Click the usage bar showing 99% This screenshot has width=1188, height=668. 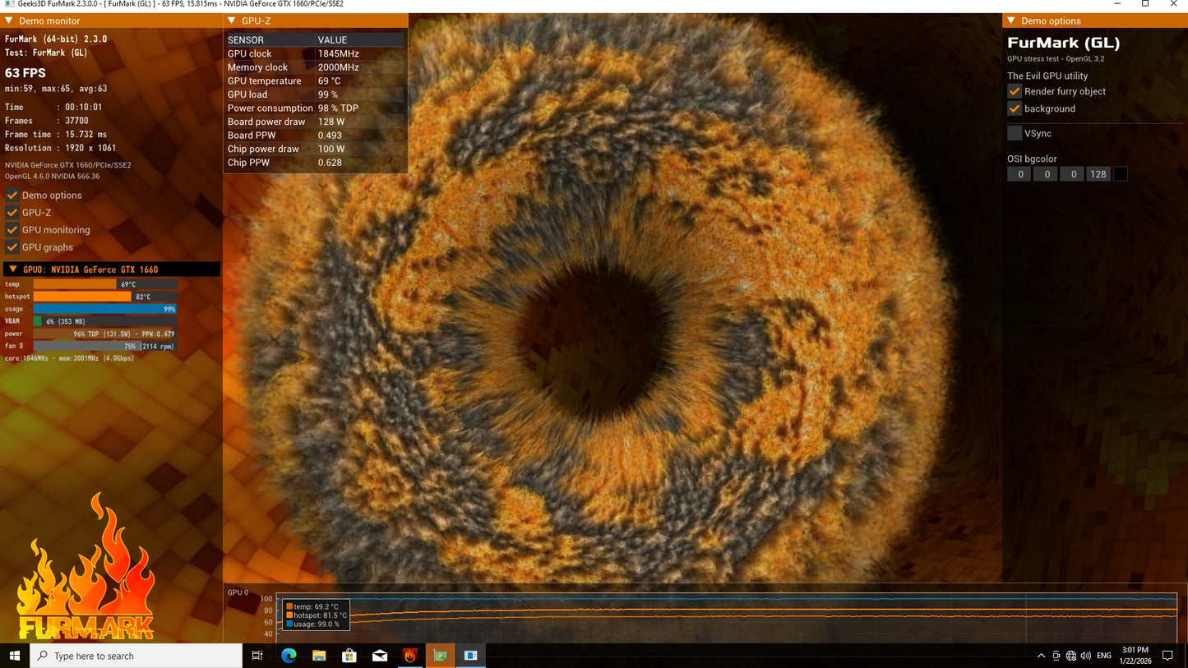(105, 309)
